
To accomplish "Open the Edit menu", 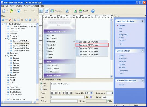I will (7, 6).
